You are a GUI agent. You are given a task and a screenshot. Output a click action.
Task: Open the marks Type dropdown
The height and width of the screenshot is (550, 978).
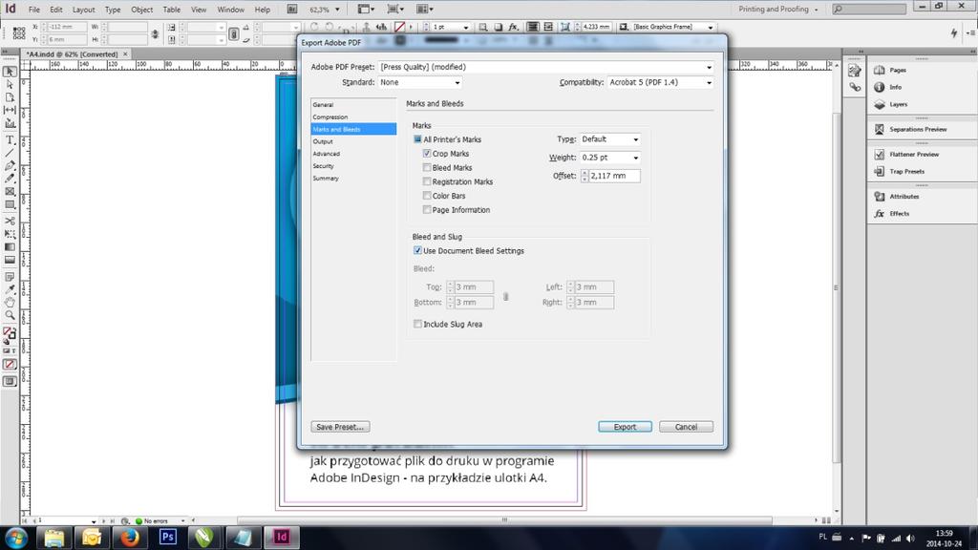tap(610, 139)
